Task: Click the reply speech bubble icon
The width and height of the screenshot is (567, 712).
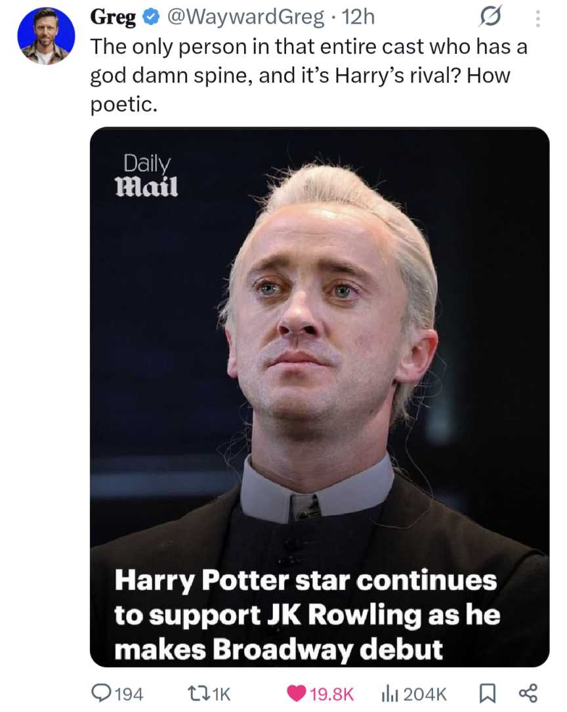Action: coord(100,693)
